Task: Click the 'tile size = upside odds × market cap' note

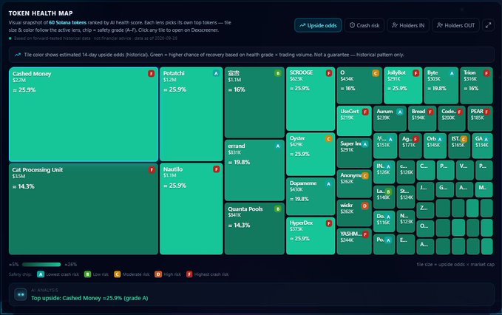Action: (x=455, y=265)
